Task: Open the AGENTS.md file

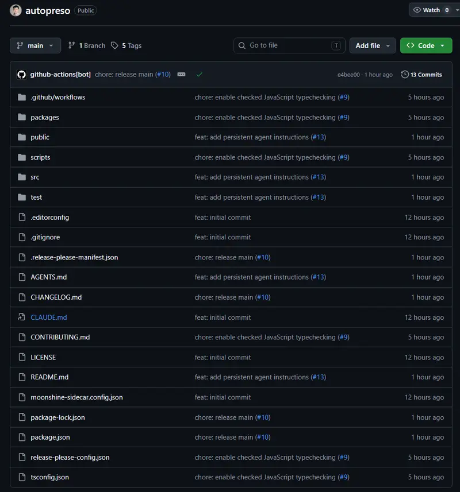Action: (49, 277)
